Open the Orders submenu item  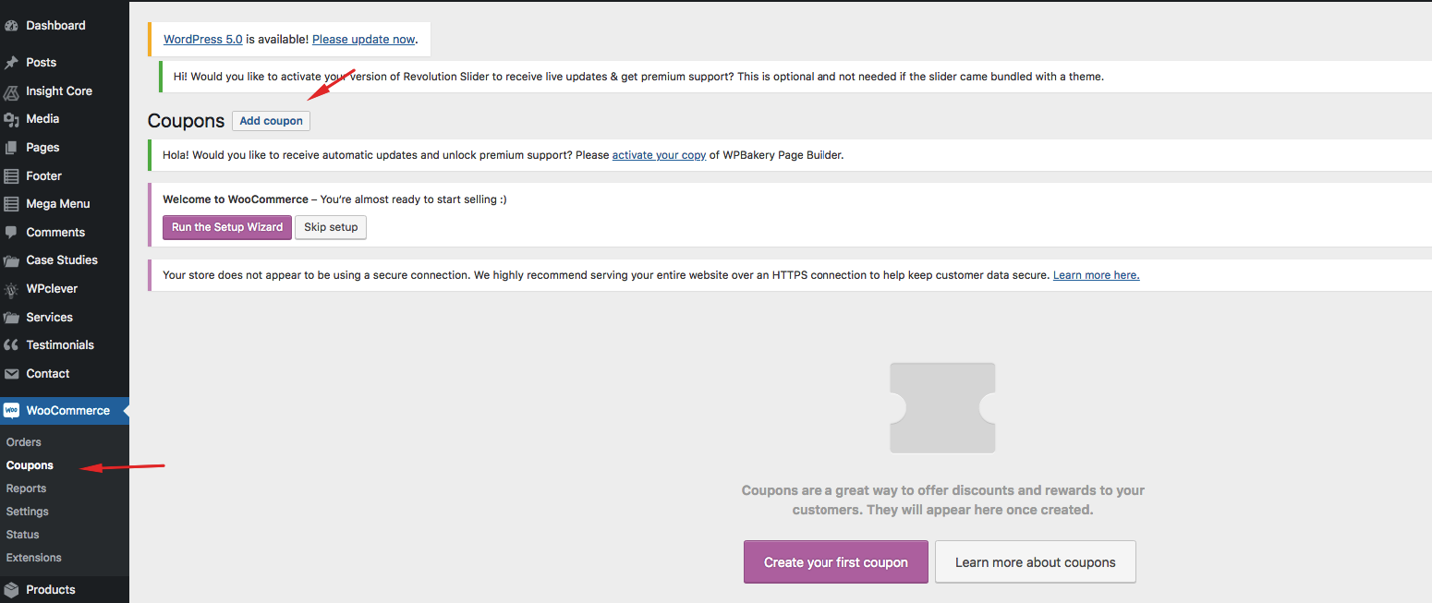[x=24, y=442]
